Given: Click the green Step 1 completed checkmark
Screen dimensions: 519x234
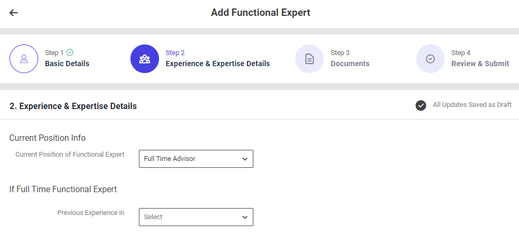Looking at the screenshot, I should coord(70,52).
